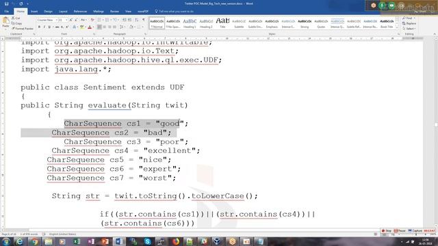Open the Customize Quick Access Toolbar arrow
438x246 pixels.
coord(27,4)
